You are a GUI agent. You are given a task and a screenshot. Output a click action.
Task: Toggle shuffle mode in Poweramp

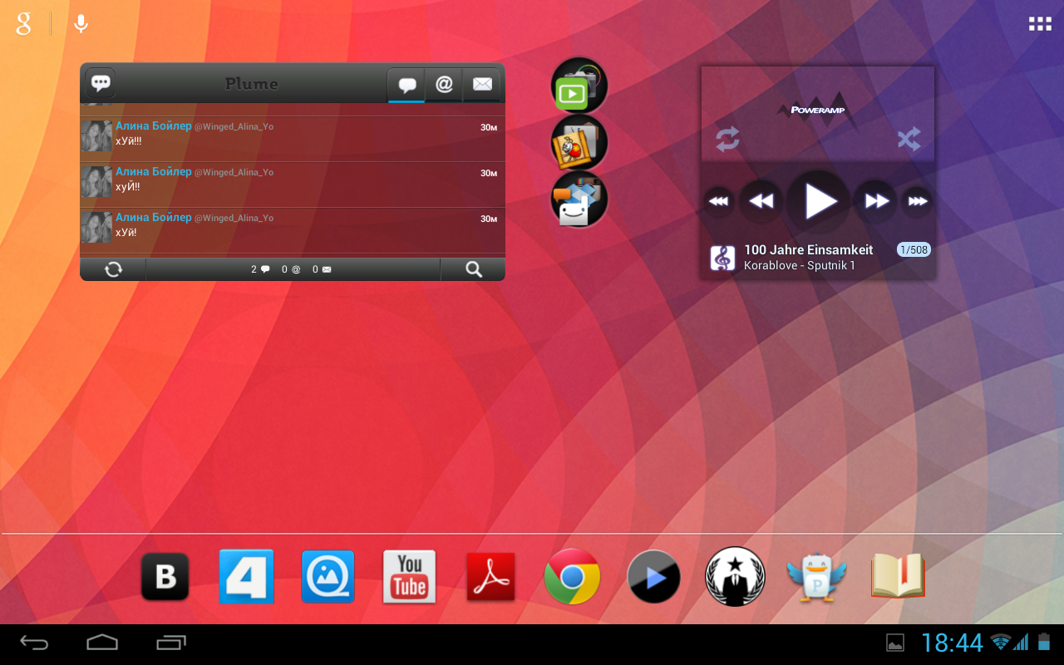coord(909,139)
